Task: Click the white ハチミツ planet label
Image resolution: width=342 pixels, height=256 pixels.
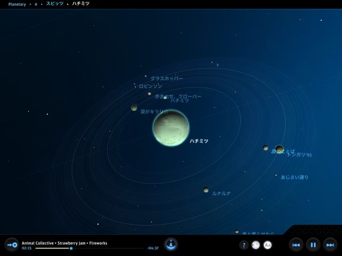Action: point(199,141)
